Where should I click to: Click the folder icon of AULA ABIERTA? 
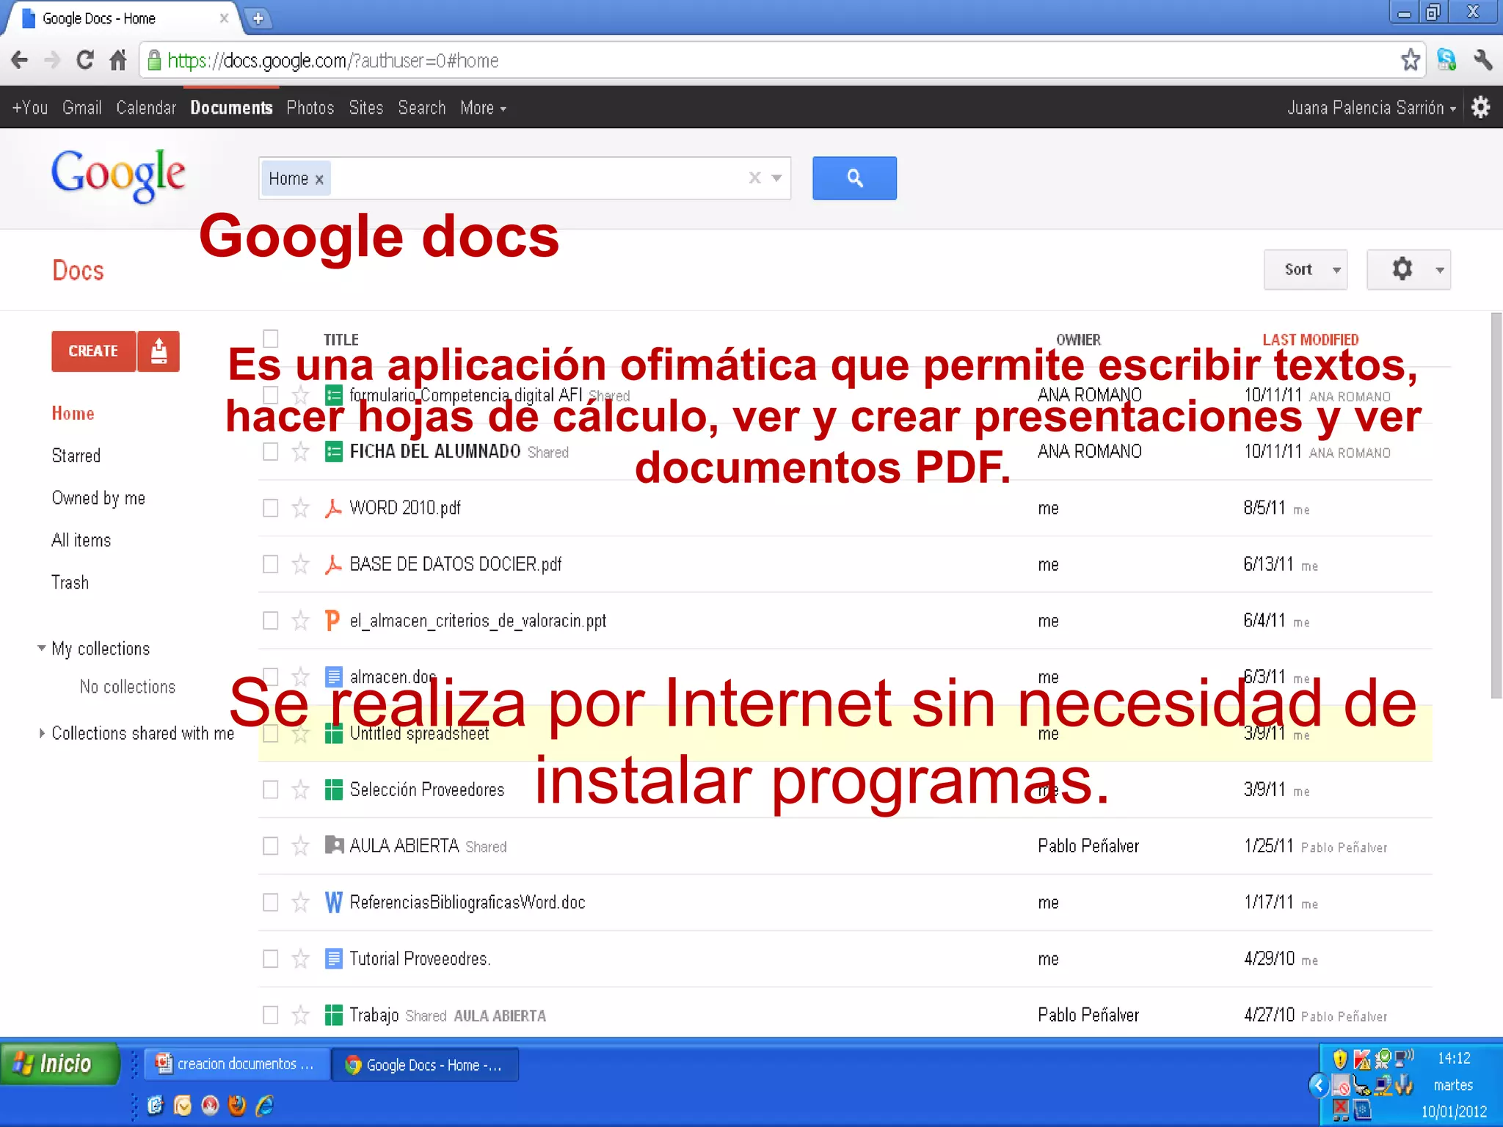(334, 845)
